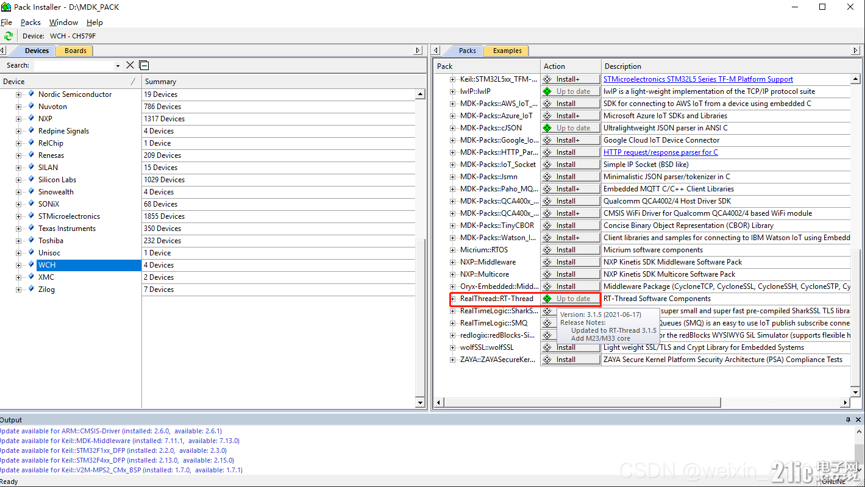This screenshot has height=487, width=865.
Task: Open the Help menu
Action: pyautogui.click(x=94, y=22)
